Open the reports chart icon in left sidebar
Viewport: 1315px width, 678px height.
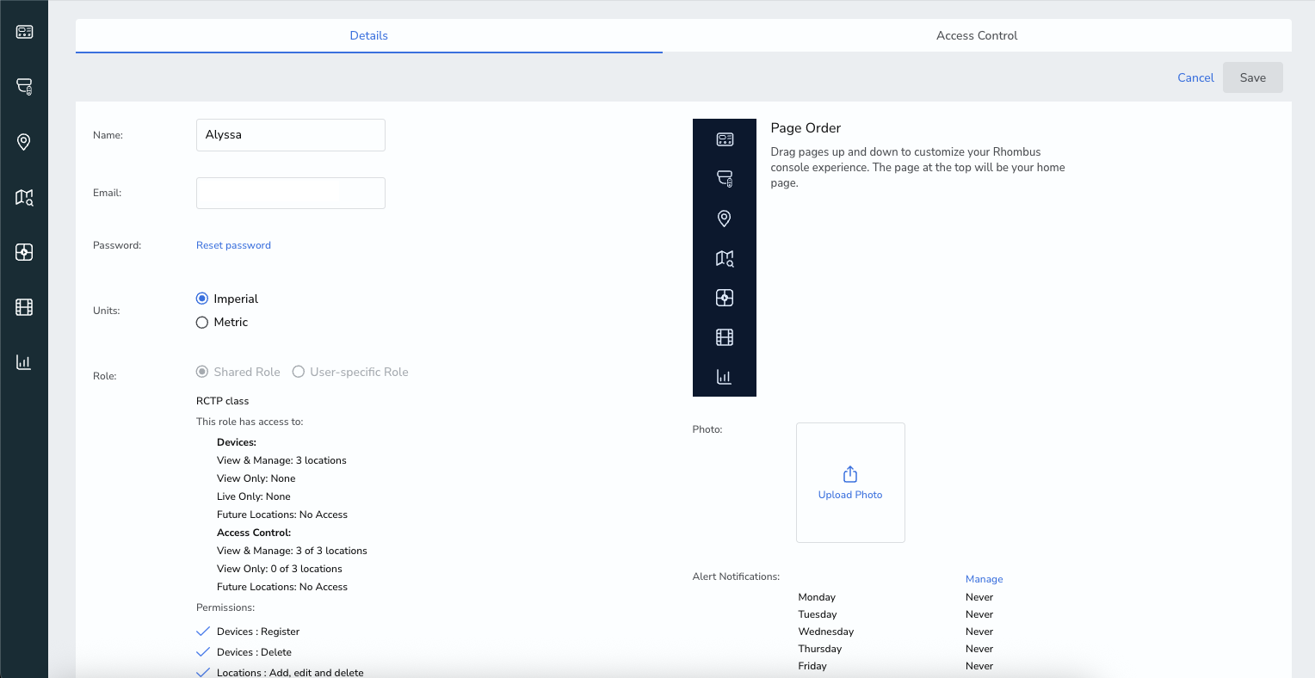pos(24,362)
